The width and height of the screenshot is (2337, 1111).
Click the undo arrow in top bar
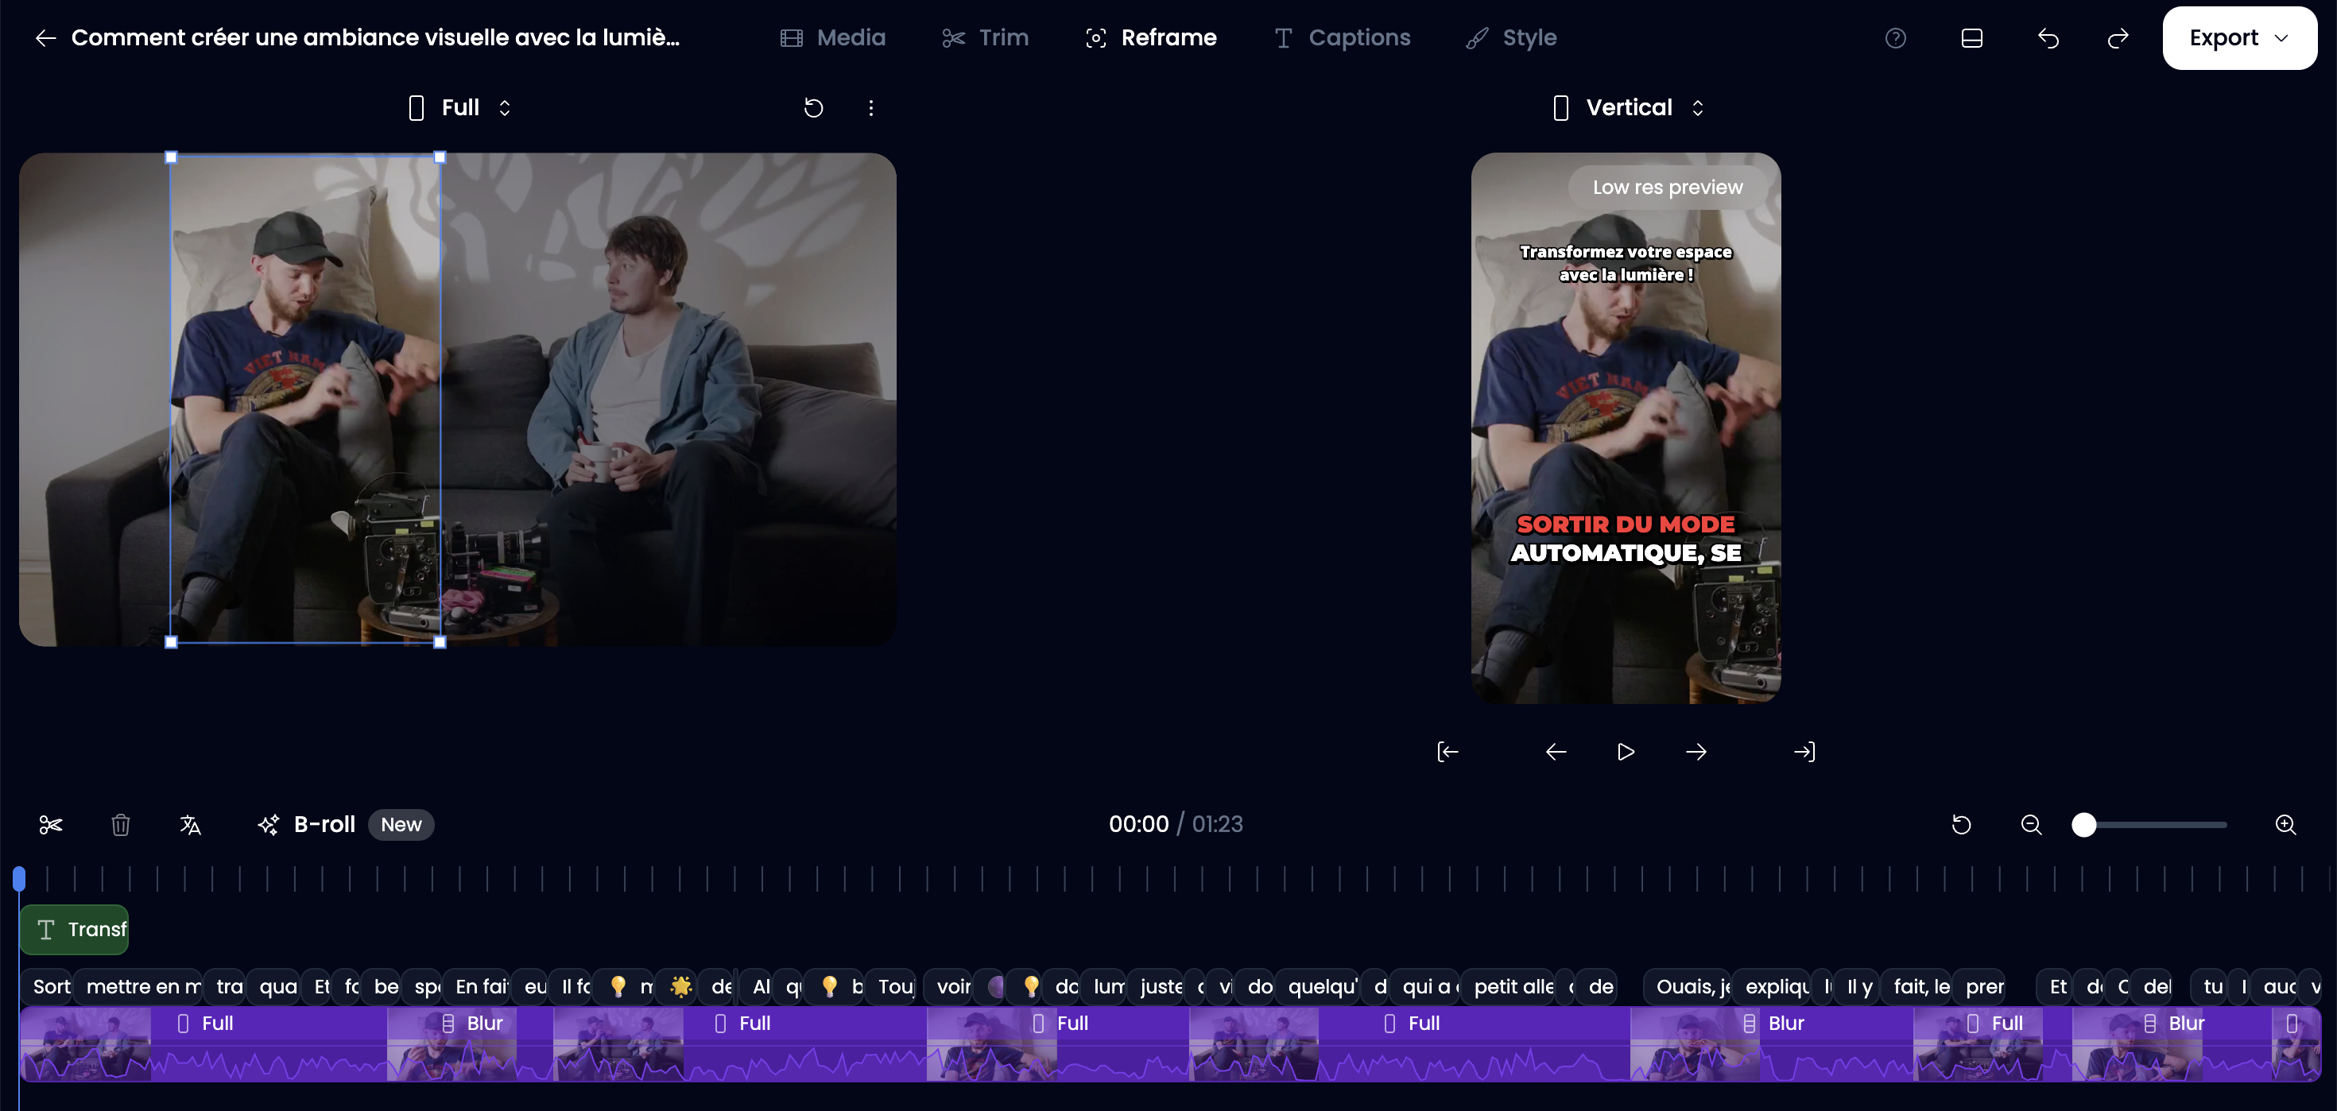point(2048,38)
